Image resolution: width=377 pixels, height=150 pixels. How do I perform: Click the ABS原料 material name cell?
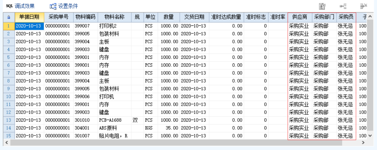click(x=115, y=128)
